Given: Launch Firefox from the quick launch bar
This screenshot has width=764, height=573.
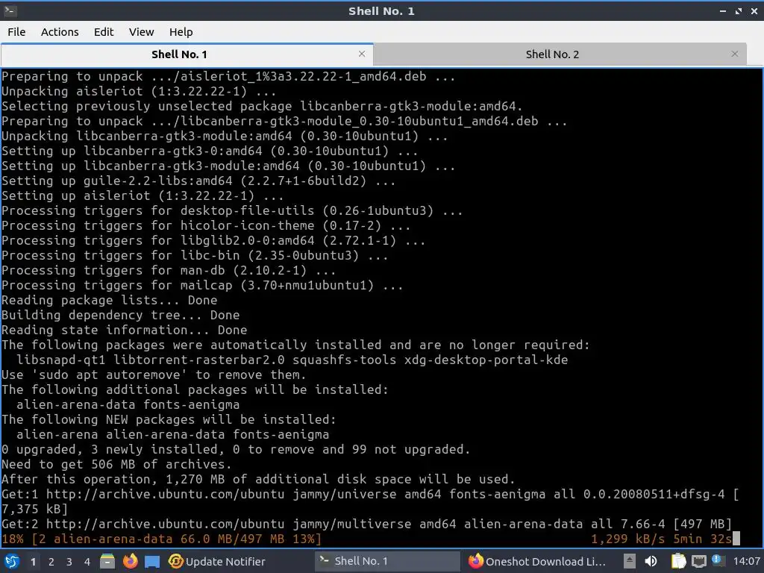Looking at the screenshot, I should pyautogui.click(x=130, y=561).
